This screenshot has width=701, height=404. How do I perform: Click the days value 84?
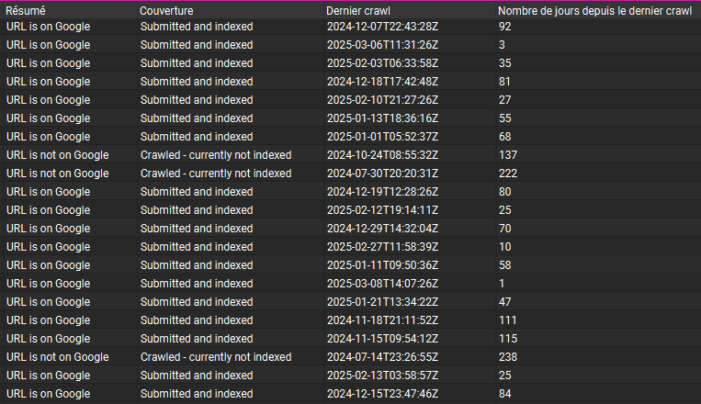click(x=505, y=393)
